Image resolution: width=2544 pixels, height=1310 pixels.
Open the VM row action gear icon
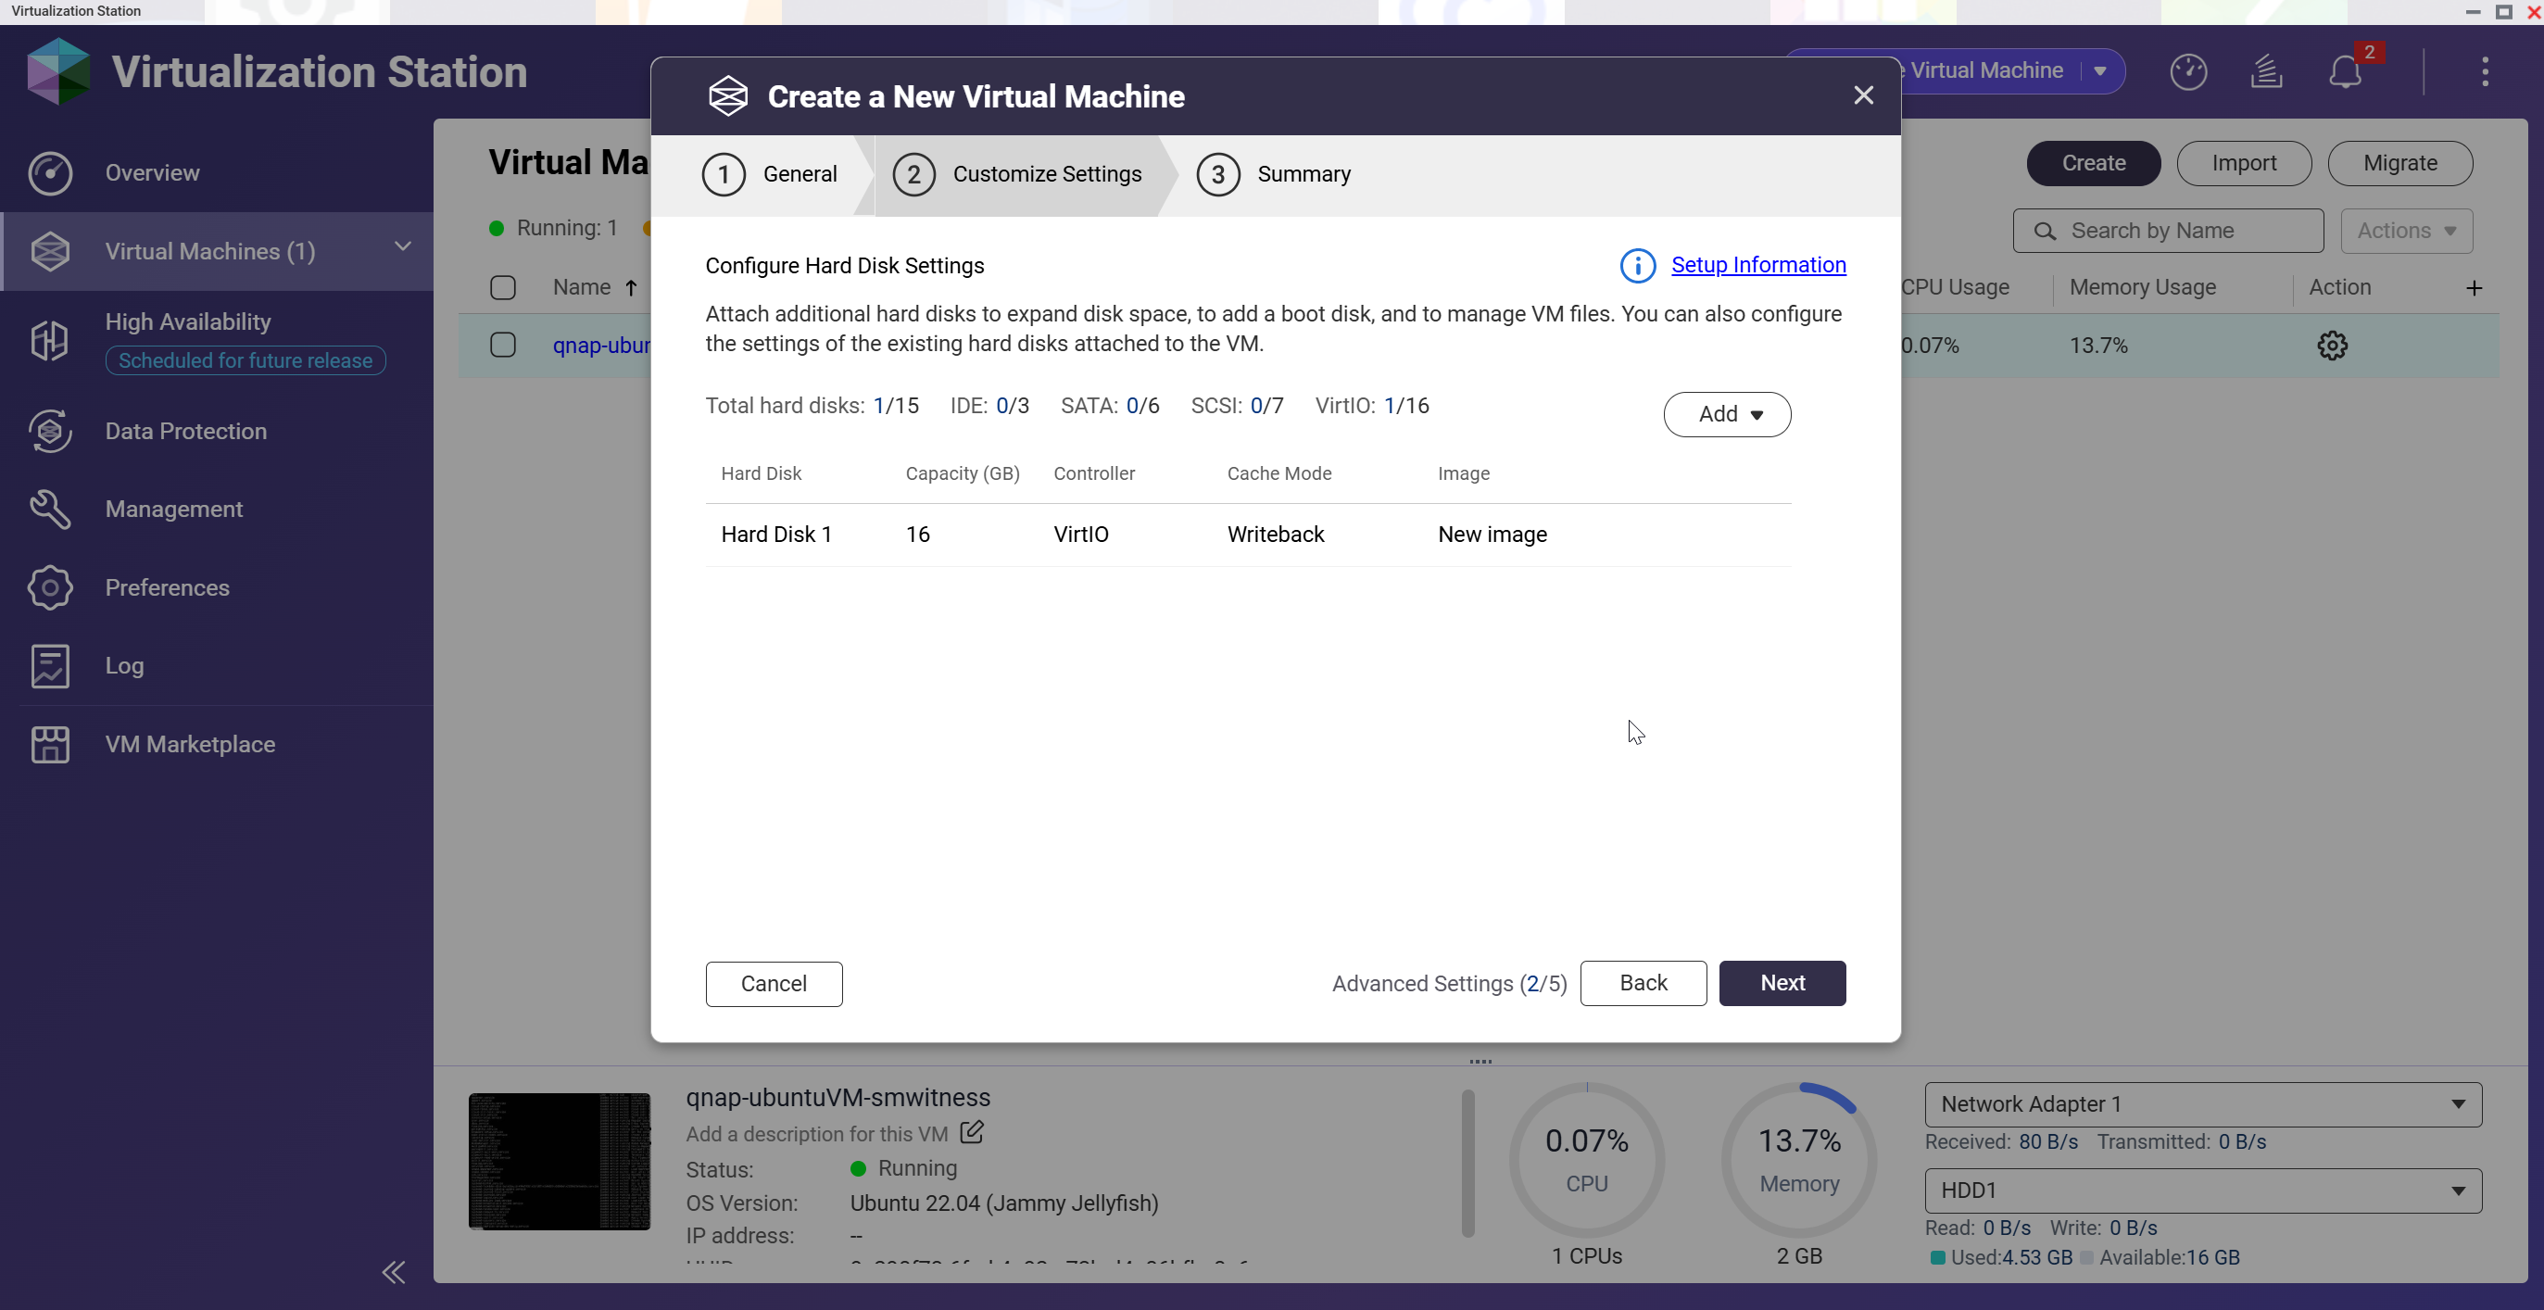pyautogui.click(x=2332, y=345)
